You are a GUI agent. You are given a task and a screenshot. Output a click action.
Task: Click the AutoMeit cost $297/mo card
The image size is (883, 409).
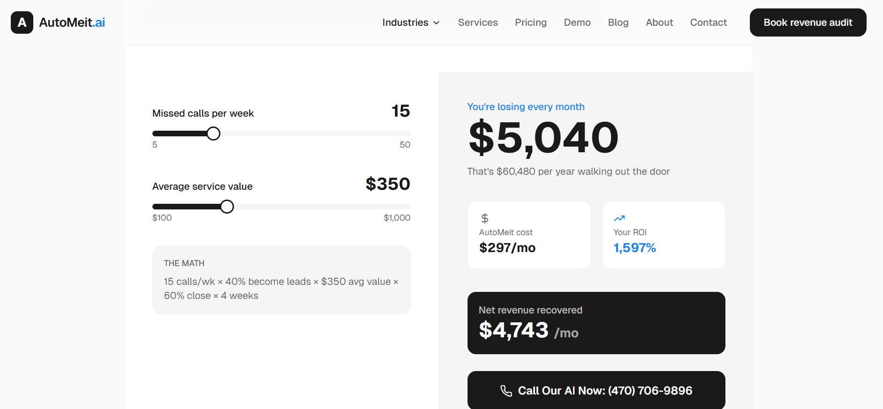click(528, 235)
